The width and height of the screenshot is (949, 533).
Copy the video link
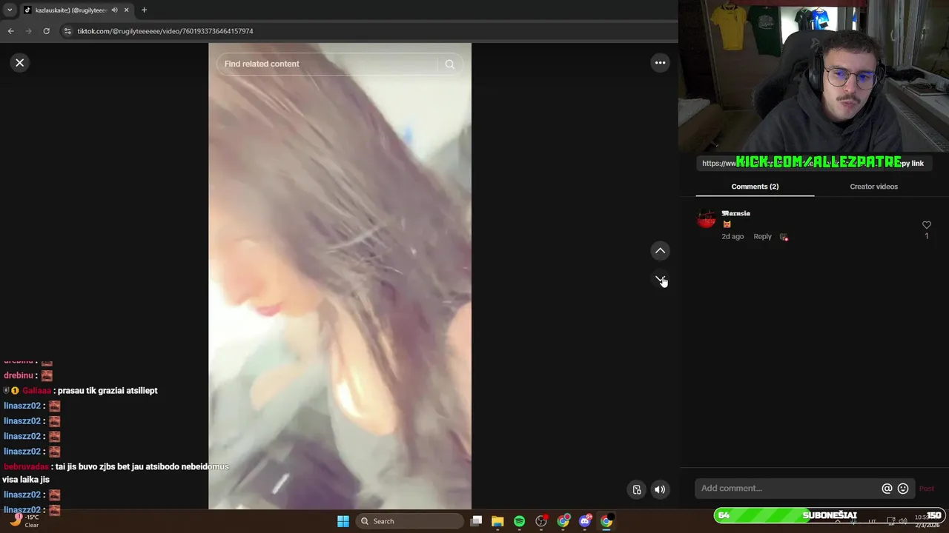[x=912, y=164]
